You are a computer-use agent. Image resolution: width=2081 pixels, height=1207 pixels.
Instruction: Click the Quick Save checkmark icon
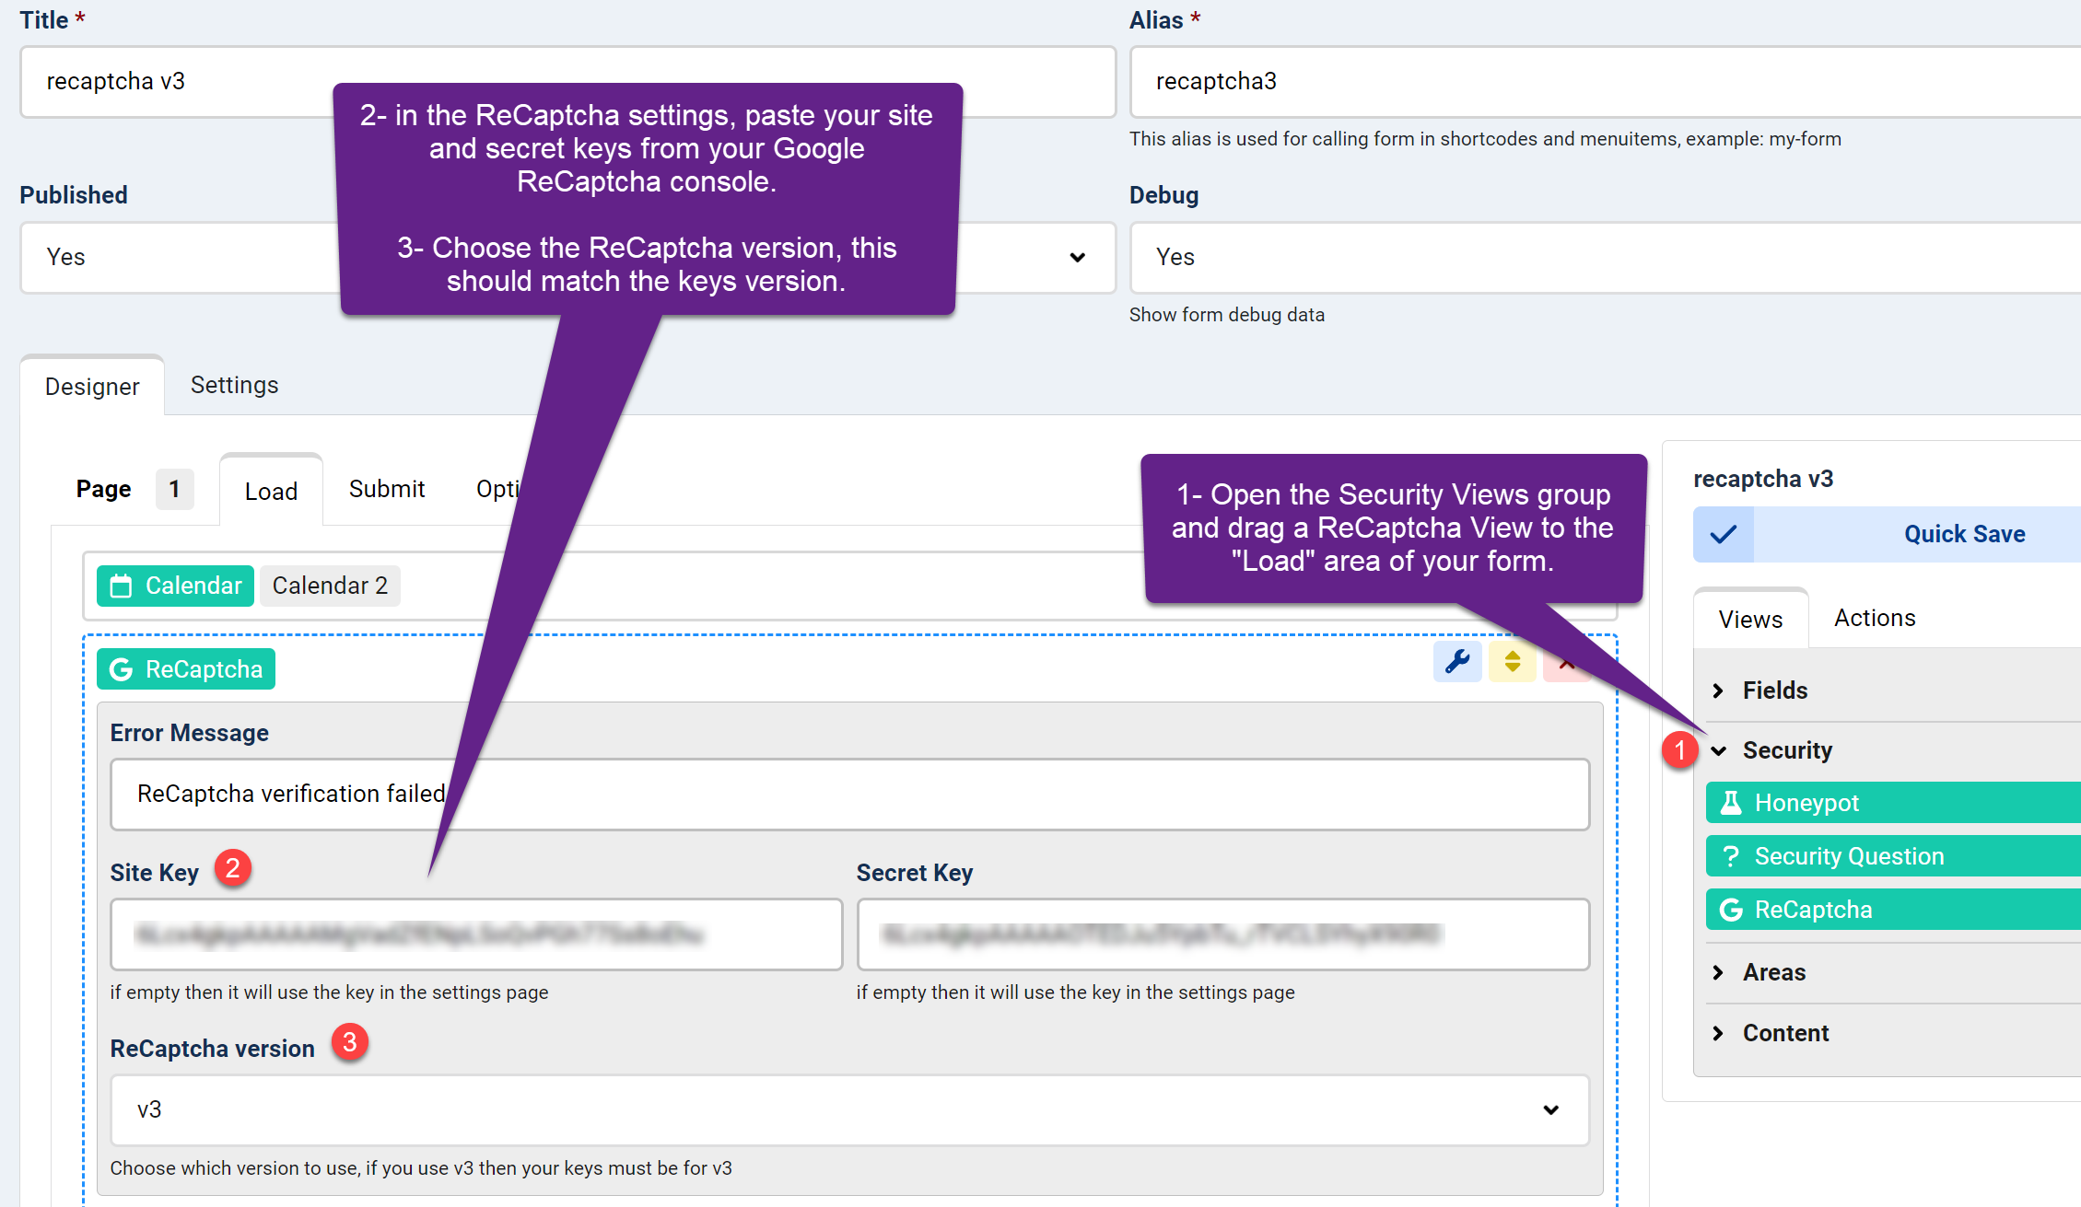[1723, 534]
